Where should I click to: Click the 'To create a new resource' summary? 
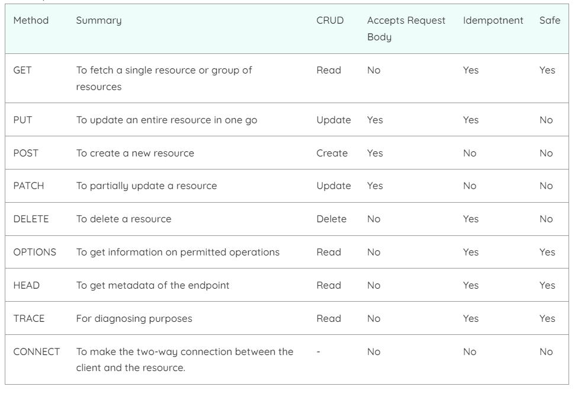pos(135,153)
